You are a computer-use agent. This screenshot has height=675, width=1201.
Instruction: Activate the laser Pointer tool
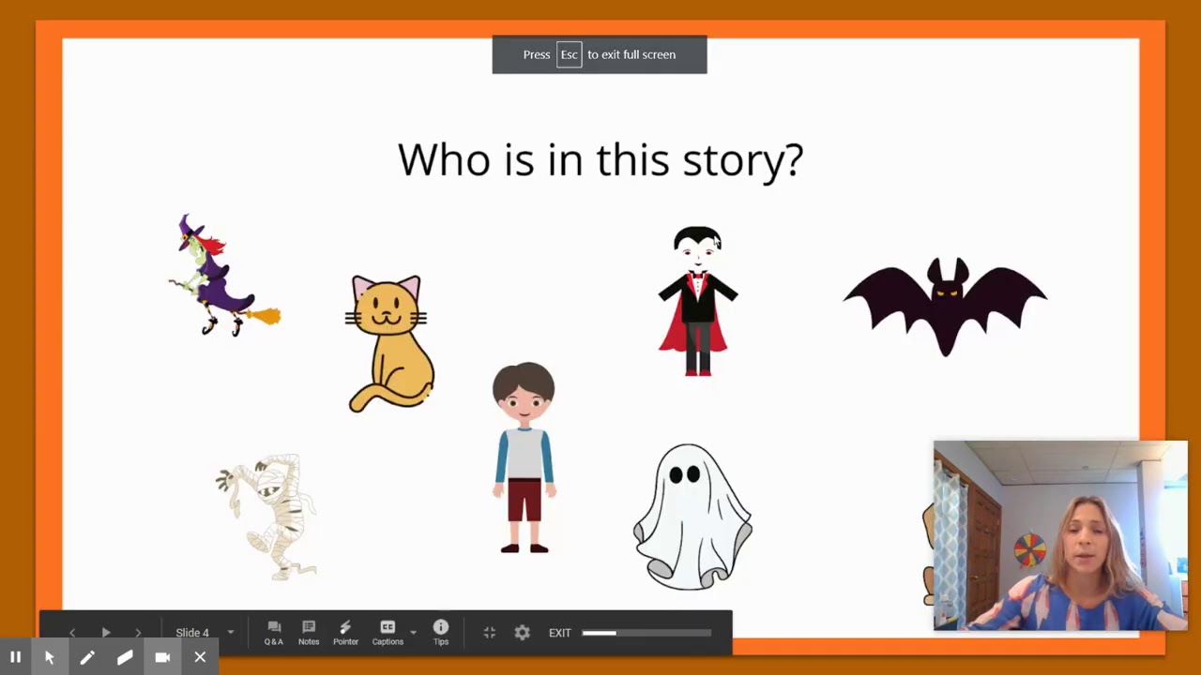(345, 633)
